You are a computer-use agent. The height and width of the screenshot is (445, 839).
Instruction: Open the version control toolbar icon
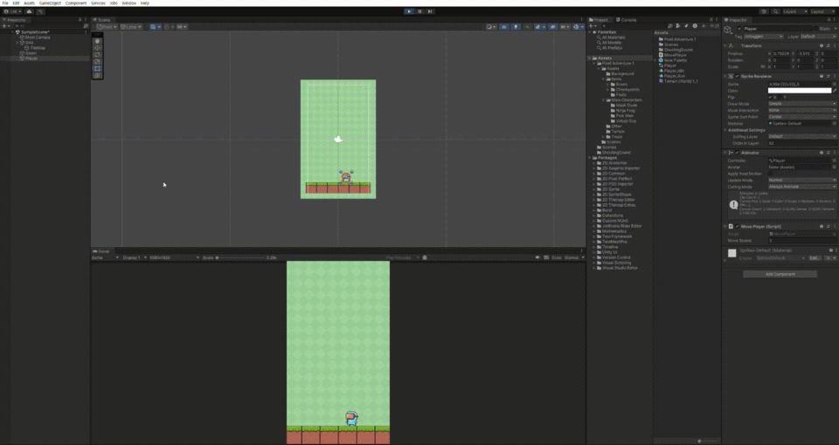(x=41, y=11)
